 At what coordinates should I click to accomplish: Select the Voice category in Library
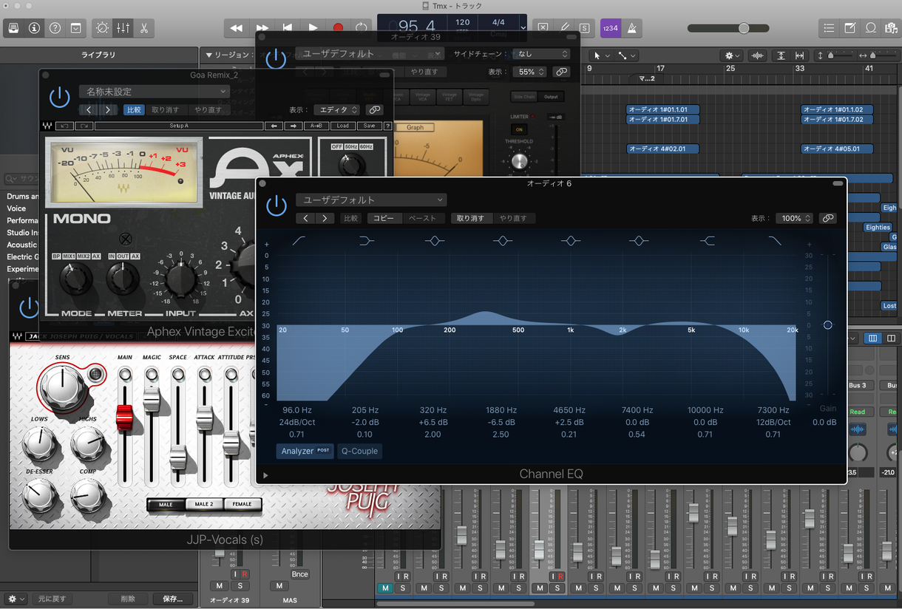[16, 208]
